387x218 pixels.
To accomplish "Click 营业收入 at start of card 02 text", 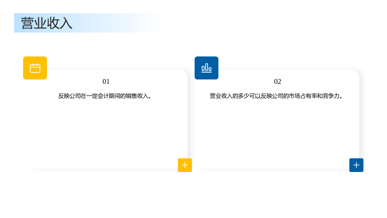I will coord(221,96).
